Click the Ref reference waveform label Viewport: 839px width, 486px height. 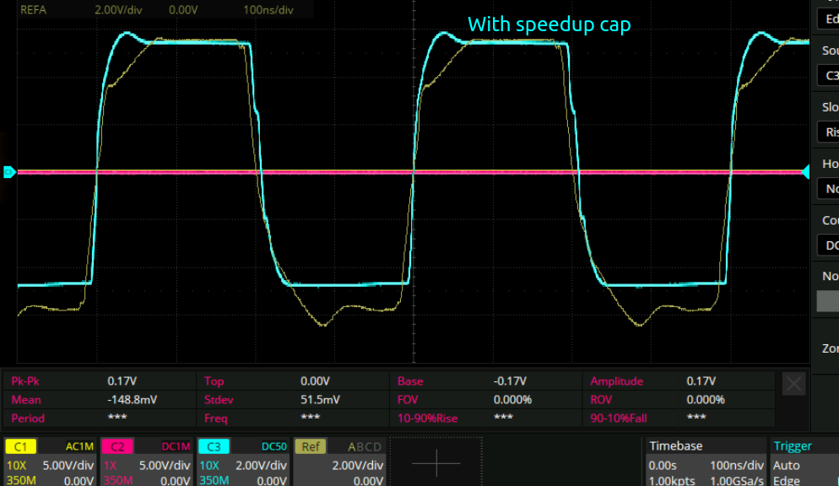(x=310, y=446)
